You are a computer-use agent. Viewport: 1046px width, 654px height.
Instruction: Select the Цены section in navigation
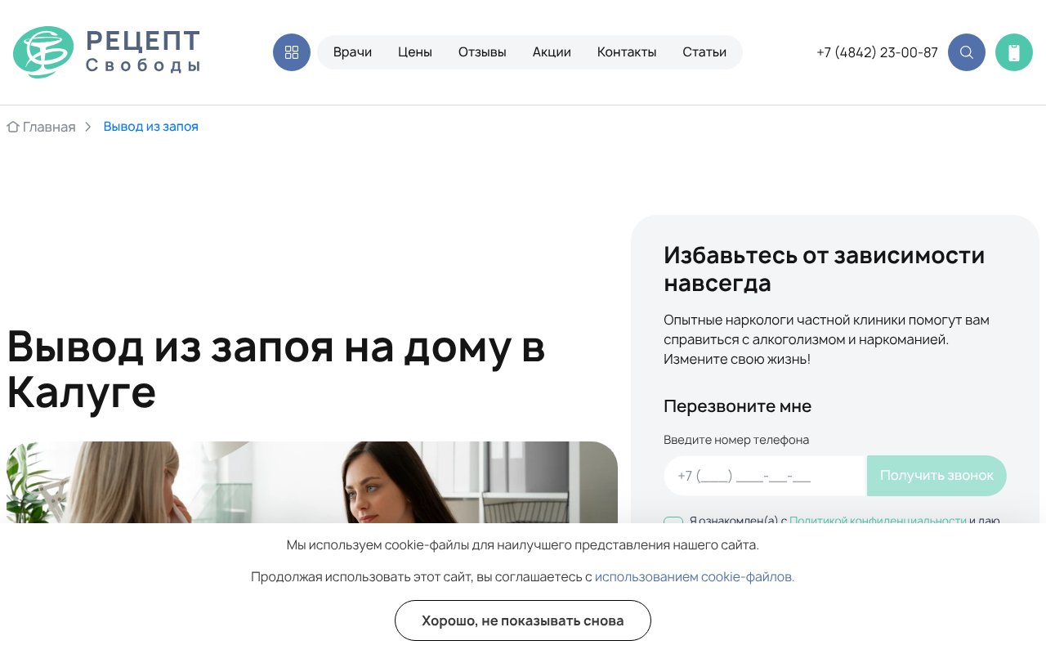tap(415, 52)
